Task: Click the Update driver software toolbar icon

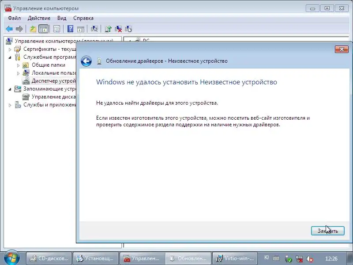Action: click(x=108, y=29)
